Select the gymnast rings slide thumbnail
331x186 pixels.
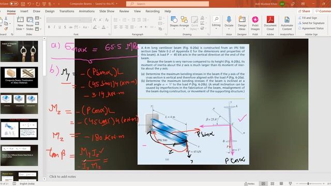(19, 51)
